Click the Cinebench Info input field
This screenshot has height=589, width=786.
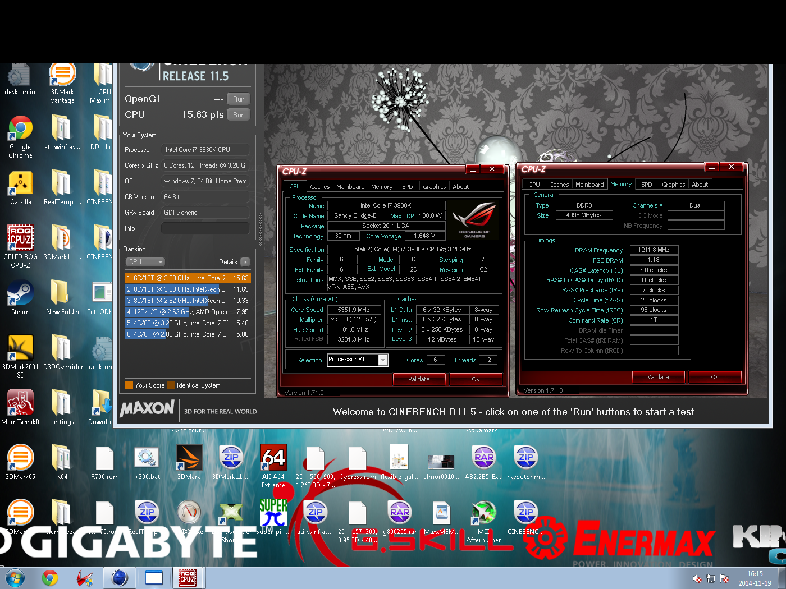[x=205, y=228]
